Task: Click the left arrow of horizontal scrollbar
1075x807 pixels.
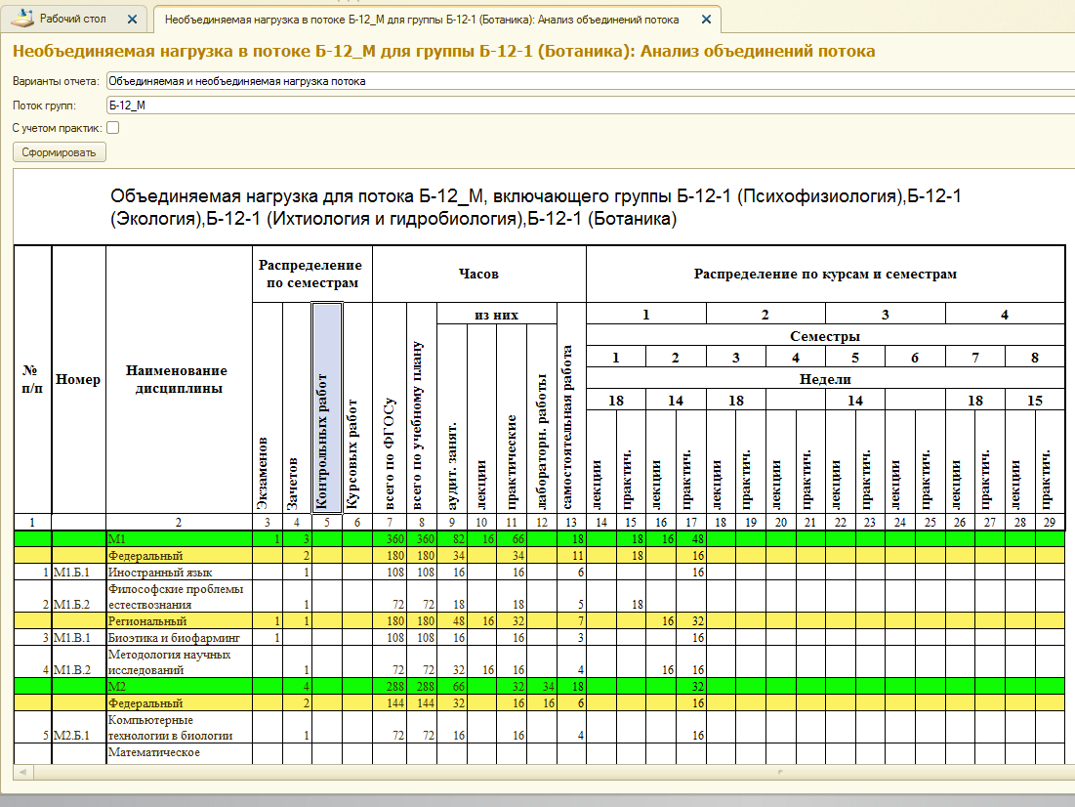Action: pos(22,772)
